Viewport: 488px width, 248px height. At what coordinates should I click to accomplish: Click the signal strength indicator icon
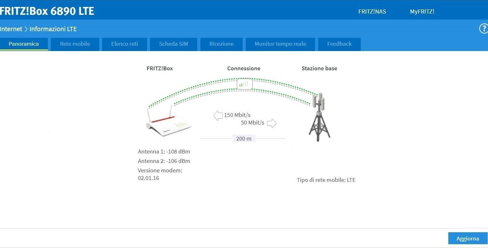click(x=244, y=84)
